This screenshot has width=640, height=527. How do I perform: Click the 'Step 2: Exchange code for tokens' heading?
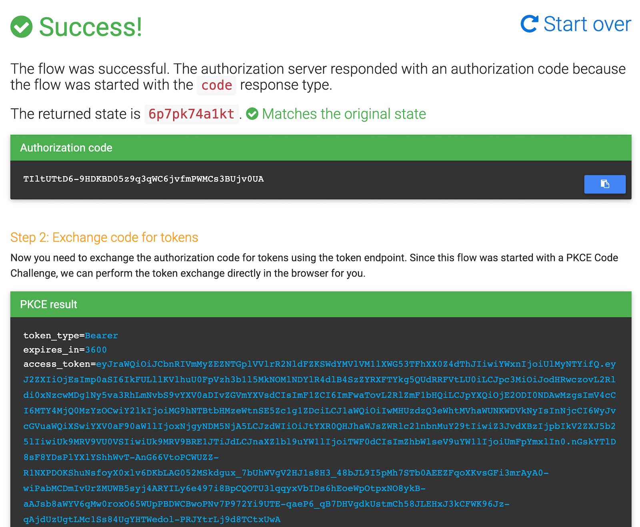[x=104, y=237]
